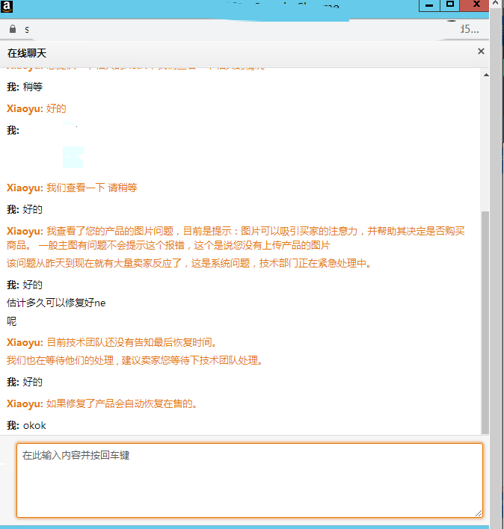Viewport: 504px width, 529px height.
Task: Click the chat scrollbar thumb
Action: [485, 322]
